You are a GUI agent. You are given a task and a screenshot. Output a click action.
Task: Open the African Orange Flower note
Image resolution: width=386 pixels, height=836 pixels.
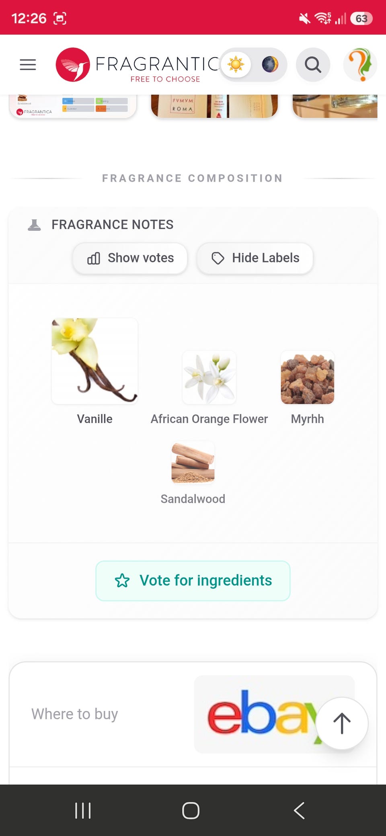[209, 377]
